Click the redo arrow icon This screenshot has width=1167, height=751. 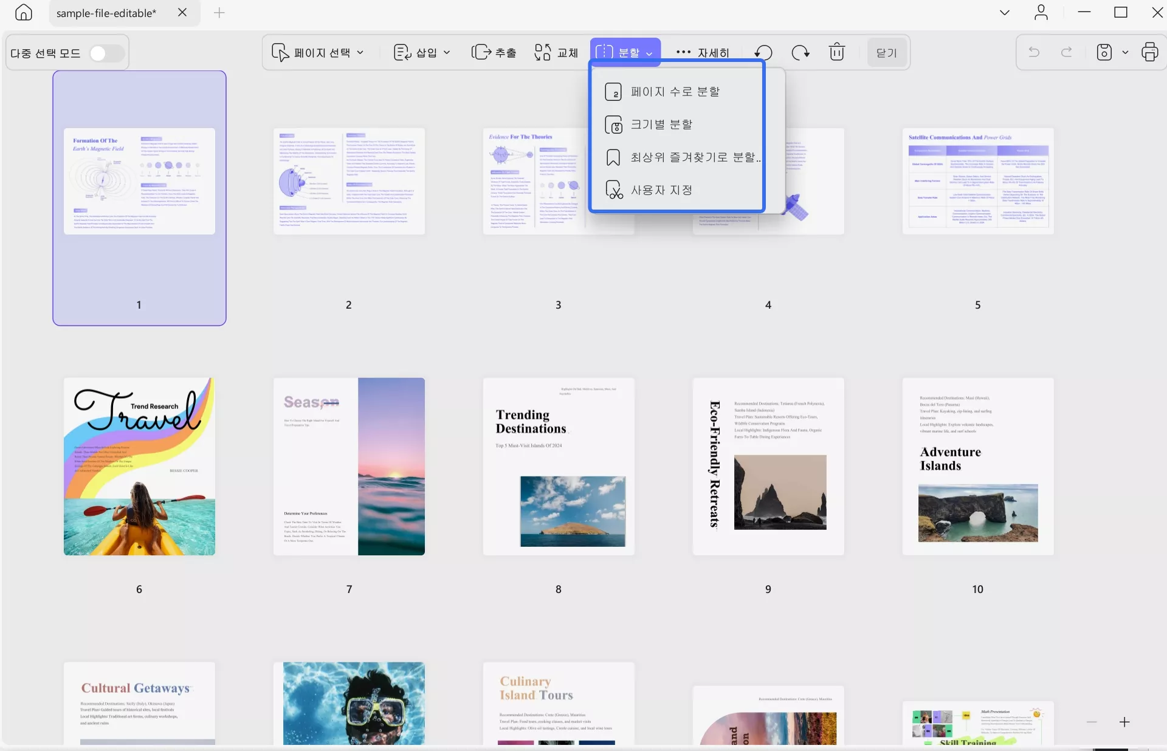pyautogui.click(x=1067, y=52)
